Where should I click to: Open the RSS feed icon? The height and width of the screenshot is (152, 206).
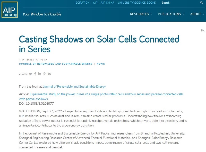click(x=203, y=31)
